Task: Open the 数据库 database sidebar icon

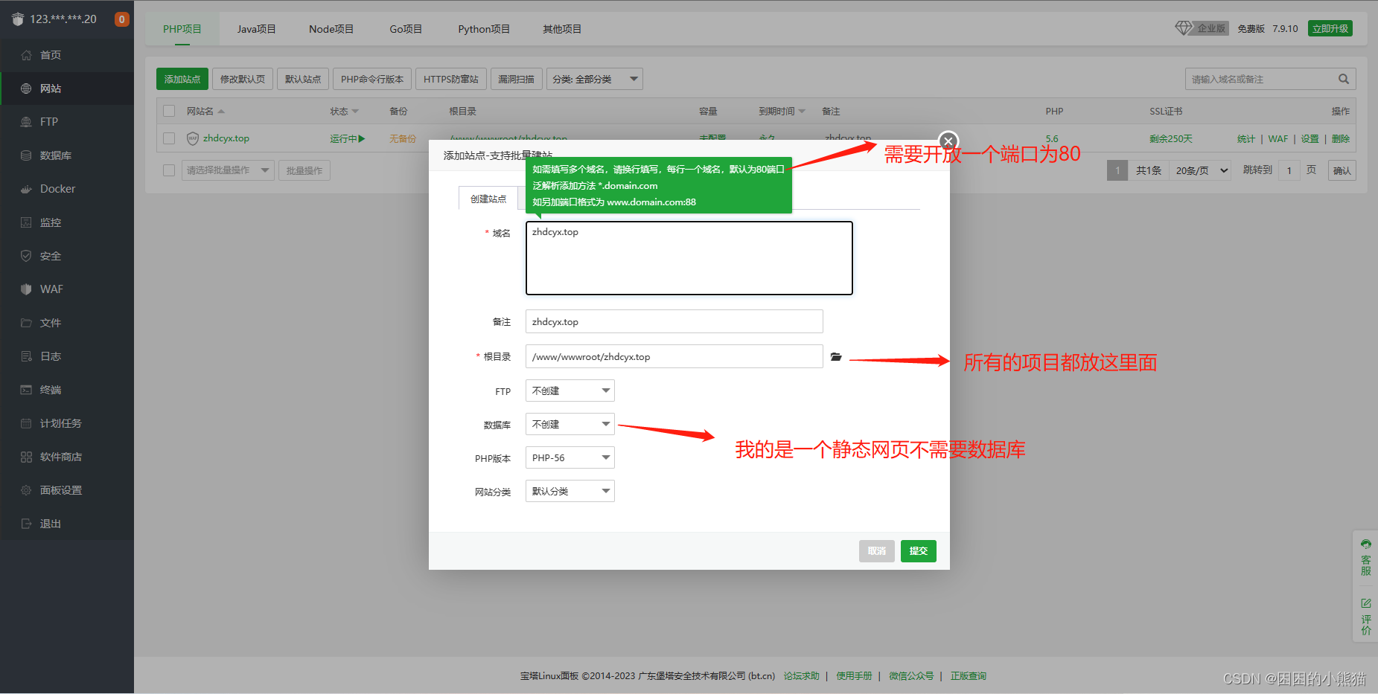Action: coord(26,155)
